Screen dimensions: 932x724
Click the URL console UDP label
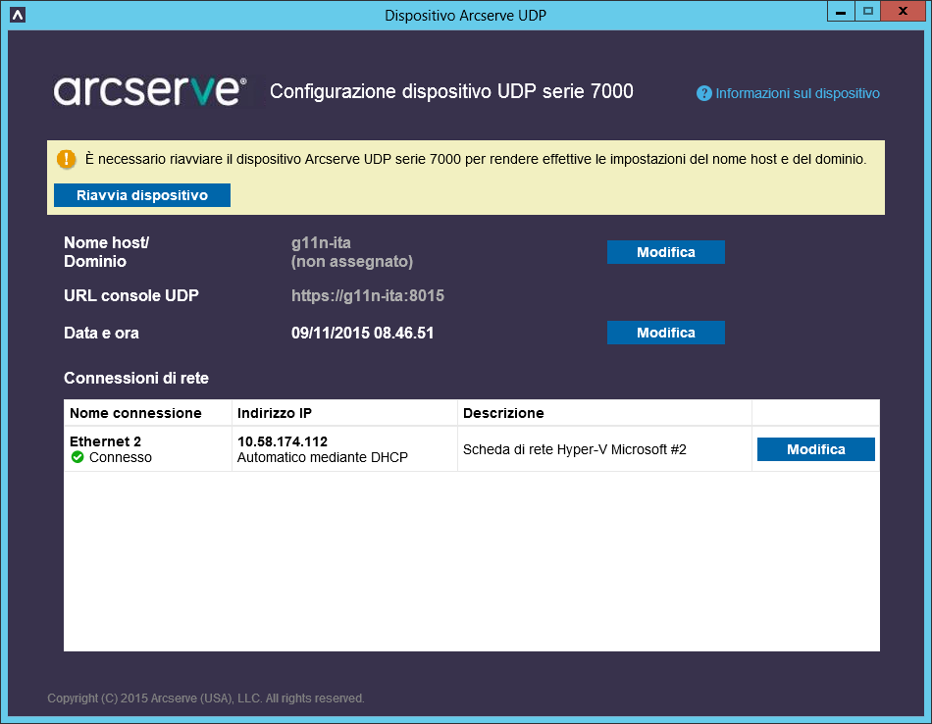tap(131, 295)
